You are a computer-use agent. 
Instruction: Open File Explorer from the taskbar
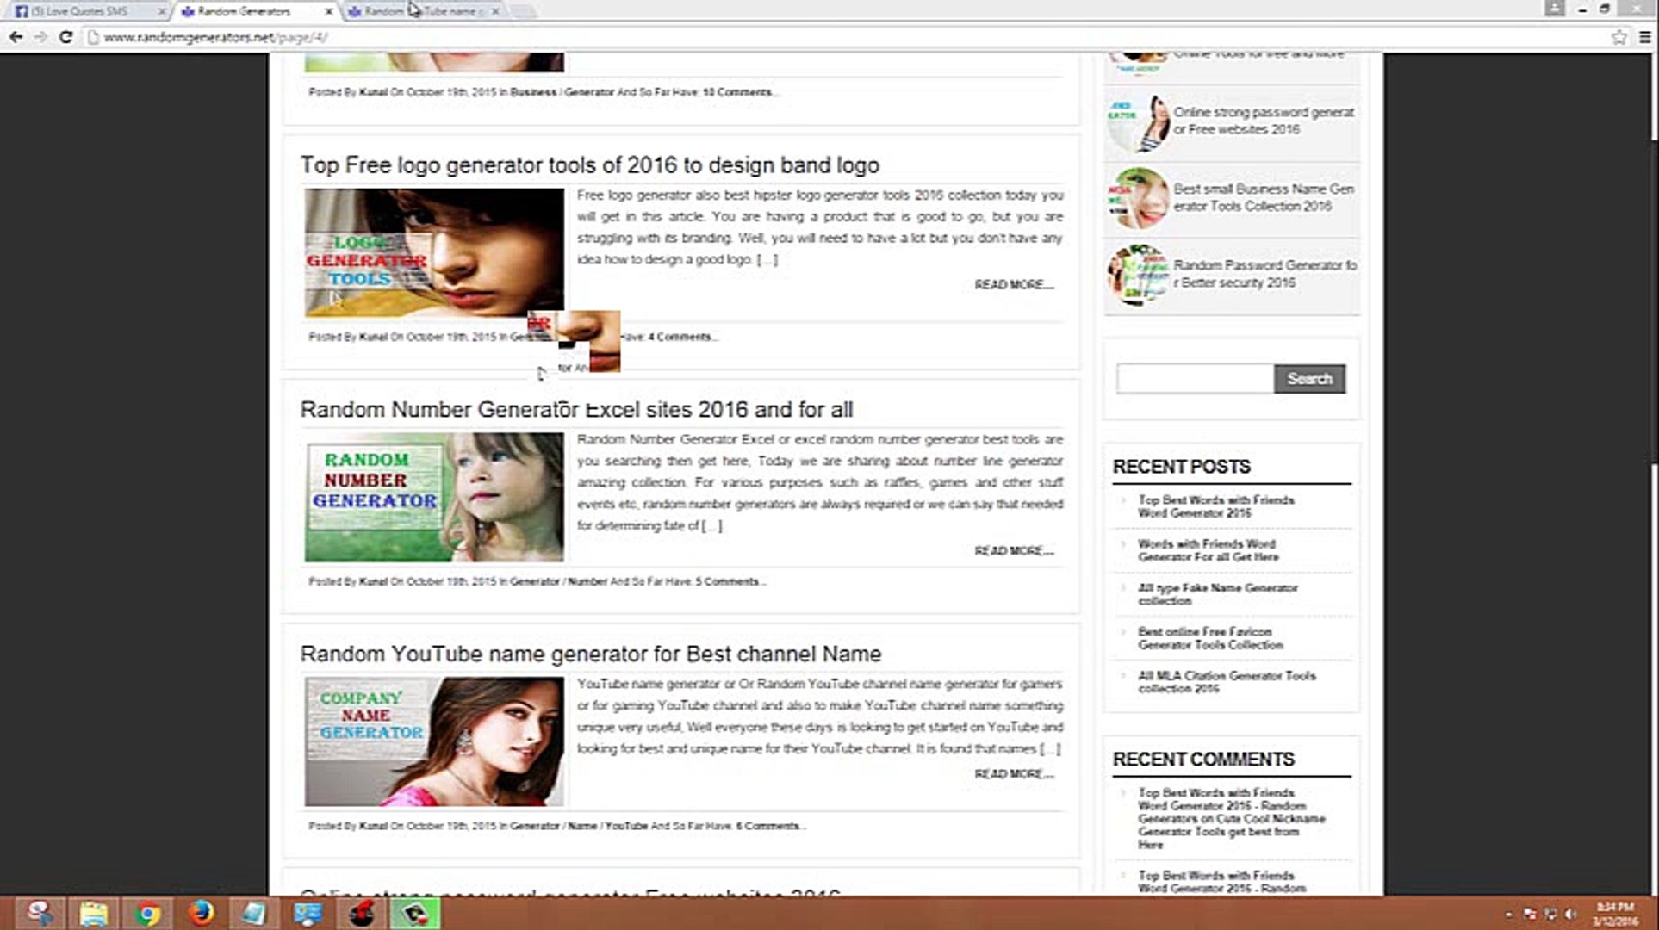click(93, 912)
